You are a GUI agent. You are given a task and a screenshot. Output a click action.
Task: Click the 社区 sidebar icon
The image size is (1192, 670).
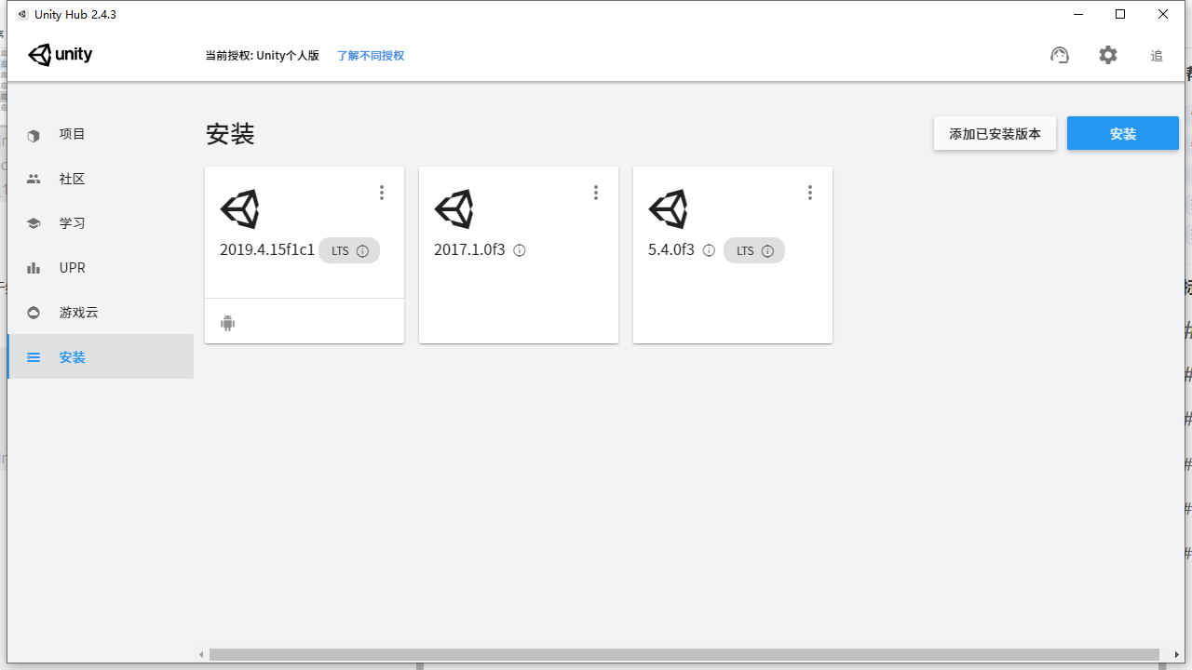(x=34, y=178)
